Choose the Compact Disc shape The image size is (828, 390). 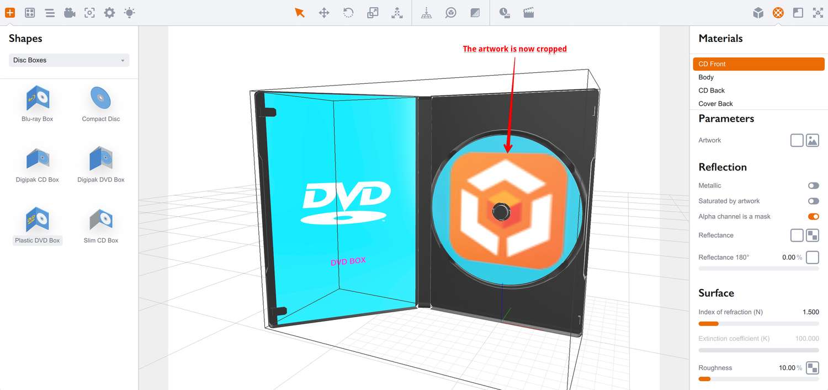(101, 104)
